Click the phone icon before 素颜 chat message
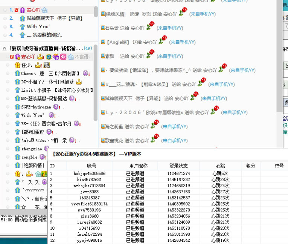 click(x=103, y=56)
